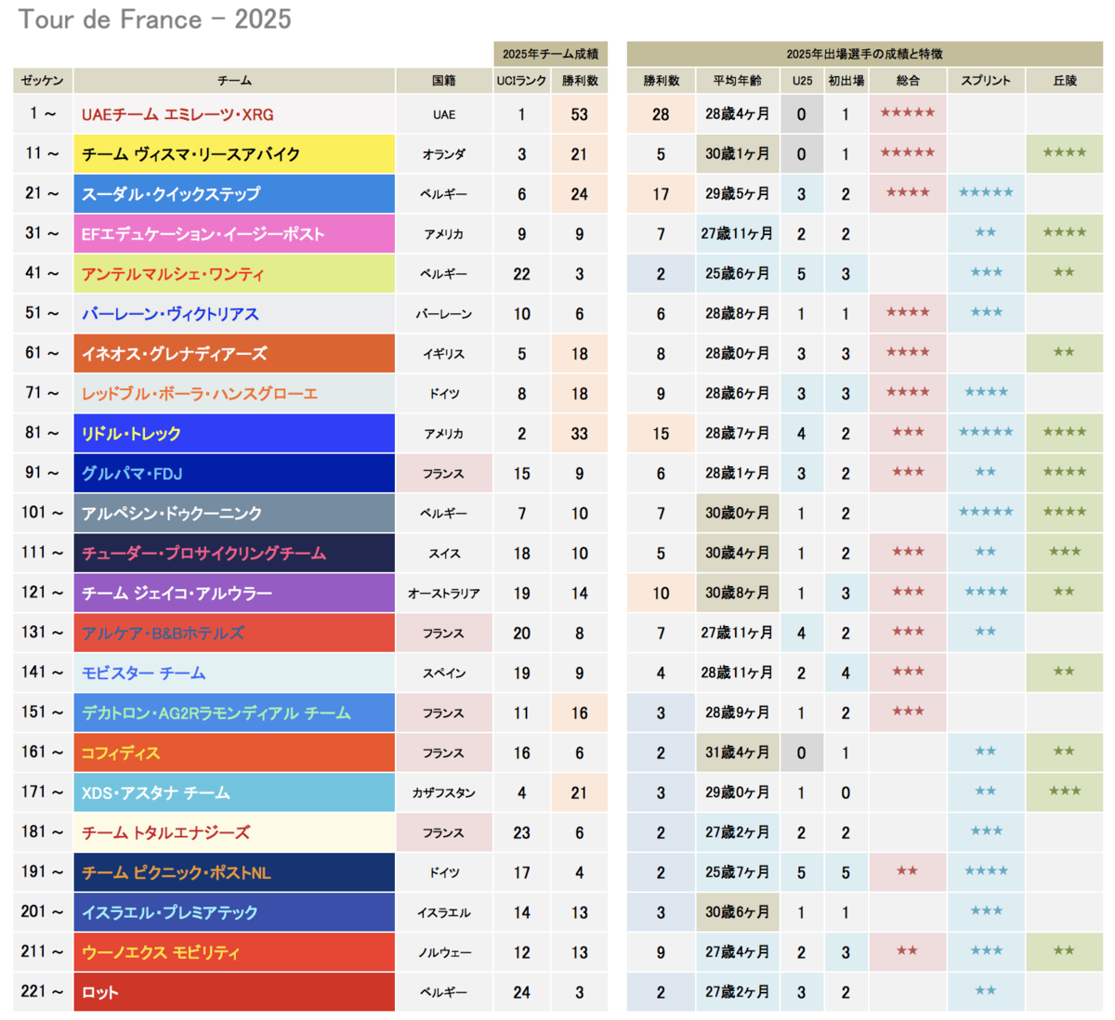Viewport: 1115px width, 1020px height.
Task: Click the 'スイス' nationality cell
Action: point(444,554)
